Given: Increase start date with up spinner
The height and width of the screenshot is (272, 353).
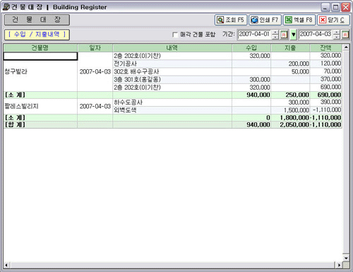Looking at the screenshot, I should click(275, 32).
